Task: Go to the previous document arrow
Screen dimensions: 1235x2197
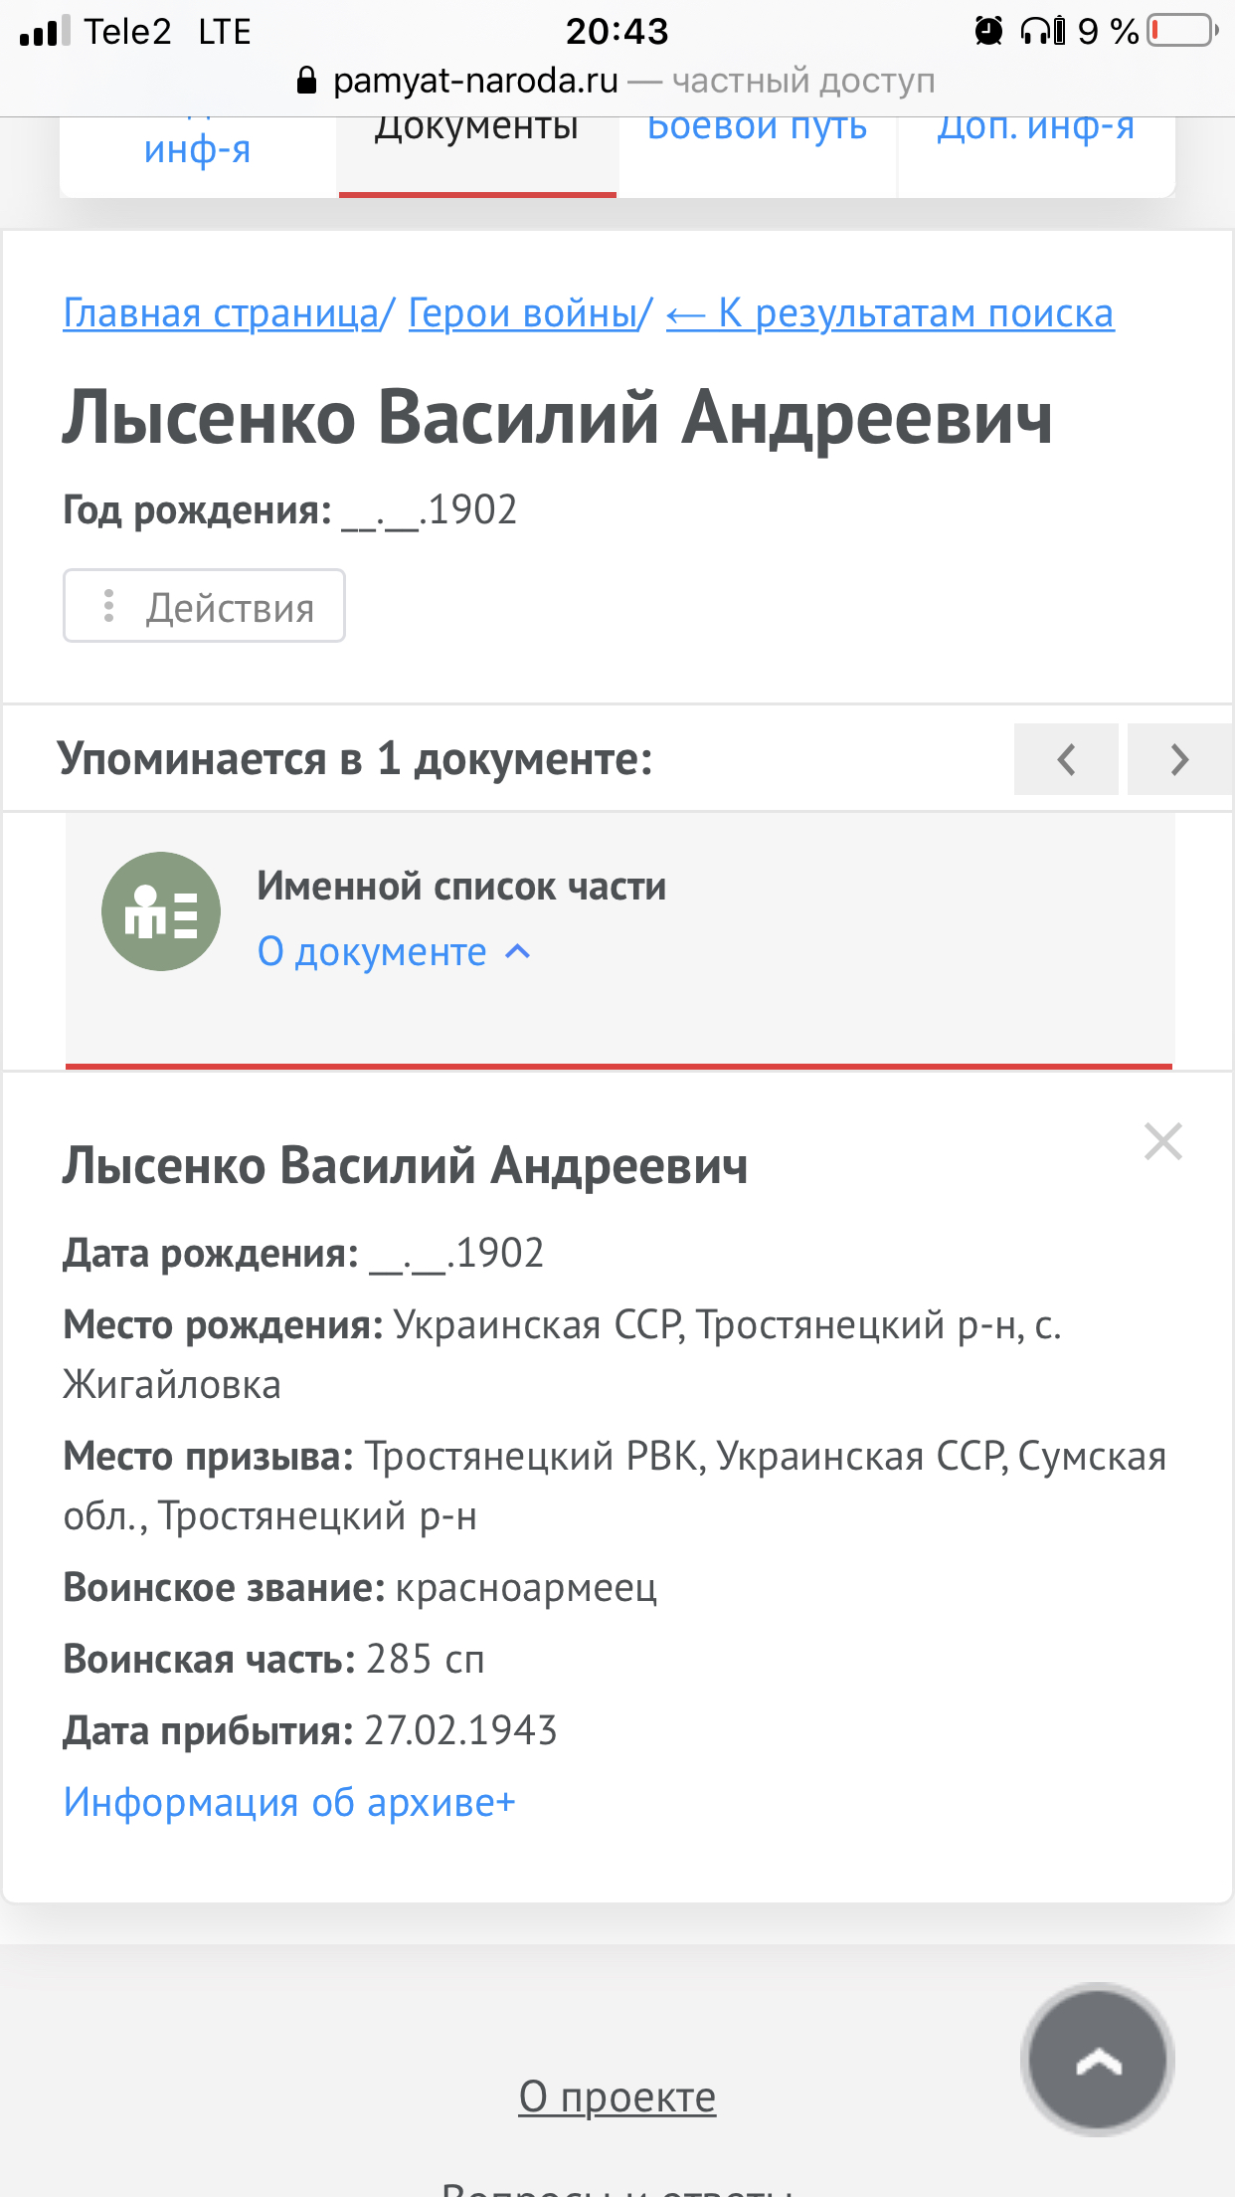Action: (x=1066, y=759)
